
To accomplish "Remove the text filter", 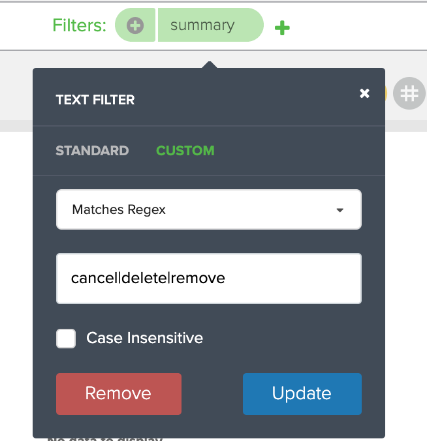I will click(x=119, y=394).
